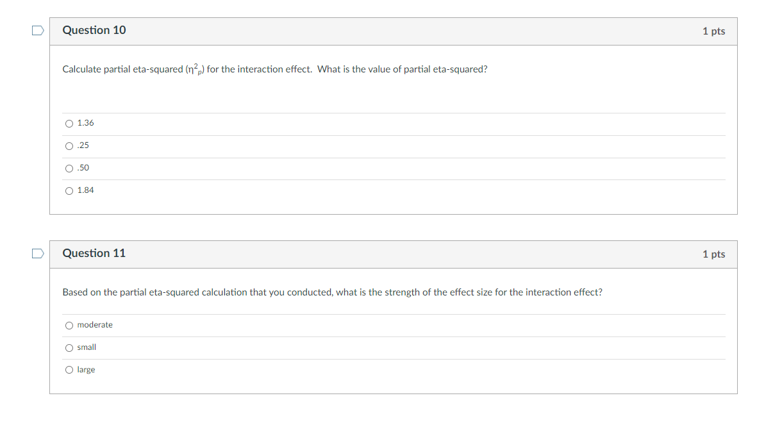757x423 pixels.
Task: Choose the small effect size radio button
Action: click(69, 347)
